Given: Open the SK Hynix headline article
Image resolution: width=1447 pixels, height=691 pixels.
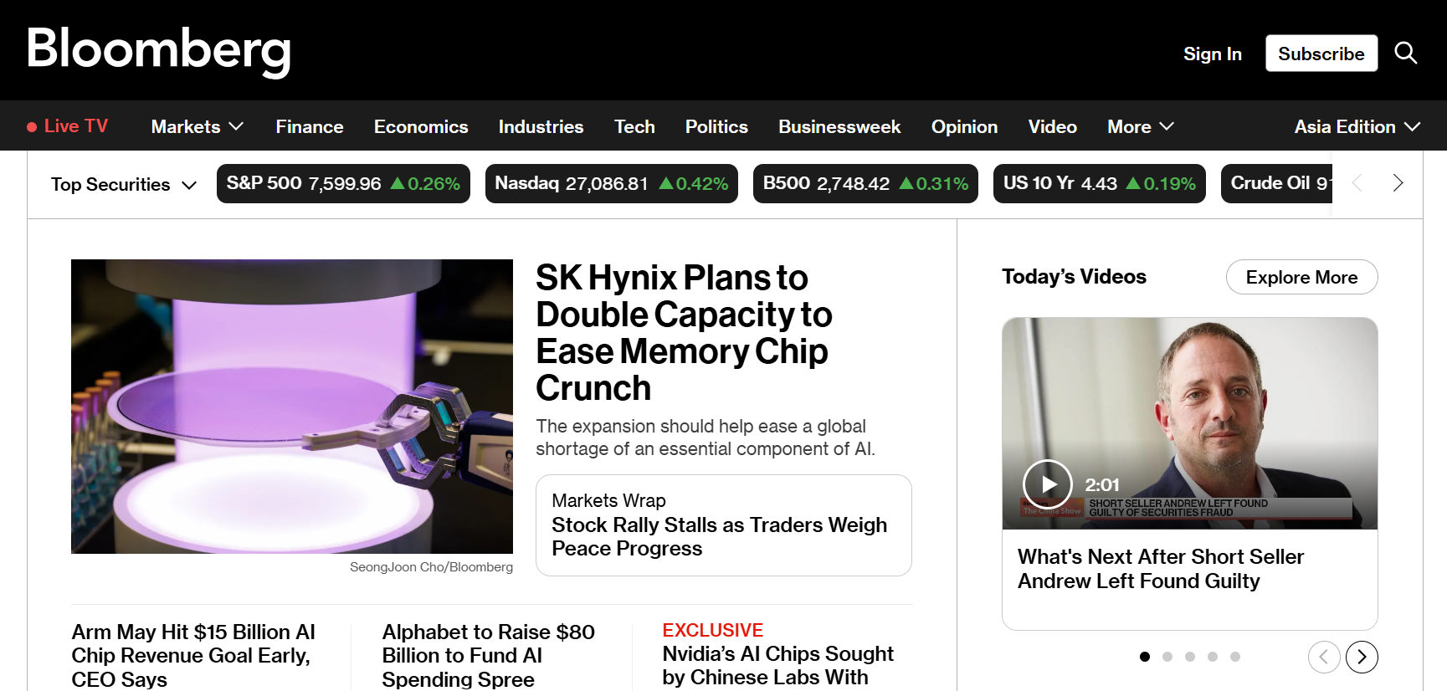Looking at the screenshot, I should 684,333.
